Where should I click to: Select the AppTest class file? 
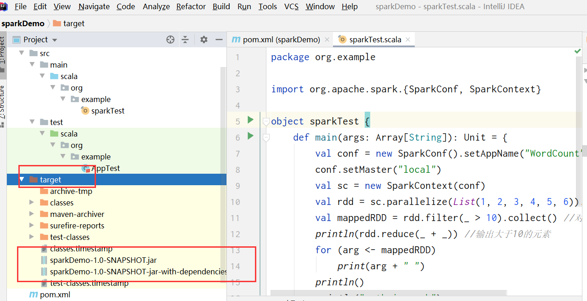[101, 168]
